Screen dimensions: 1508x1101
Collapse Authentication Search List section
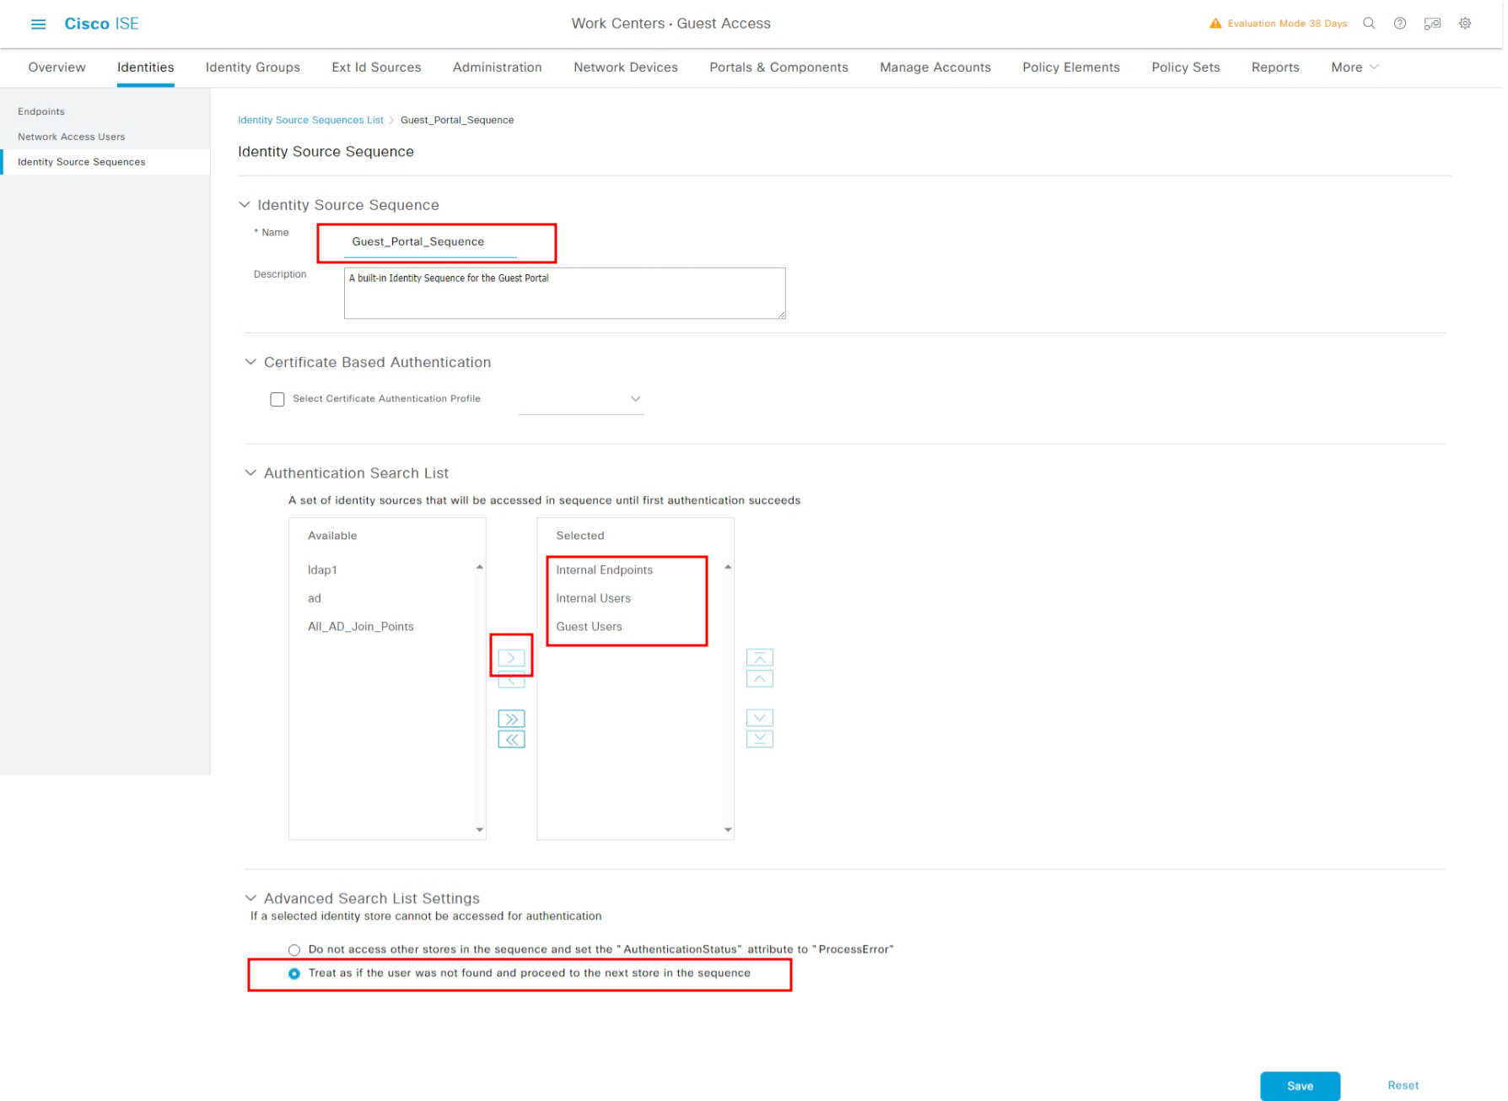pyautogui.click(x=250, y=473)
